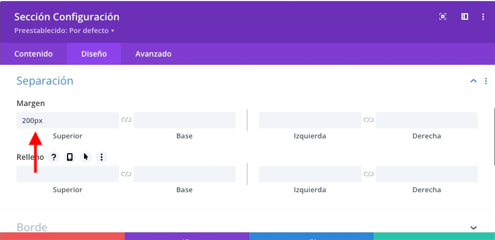Switch to the Contenido tab

click(x=34, y=54)
